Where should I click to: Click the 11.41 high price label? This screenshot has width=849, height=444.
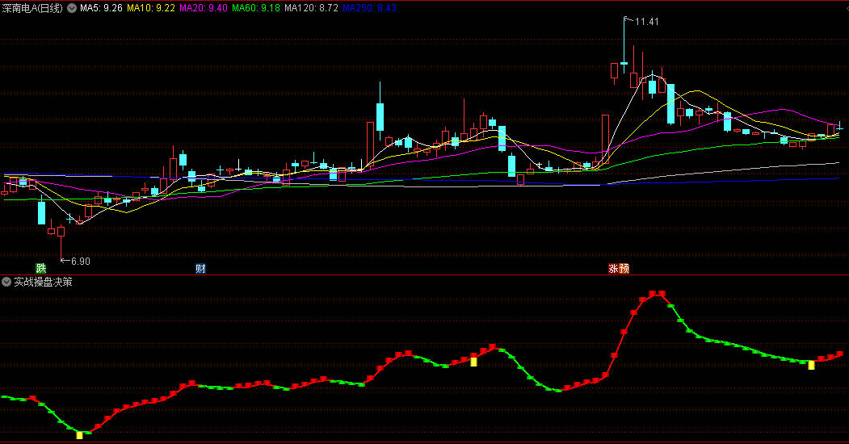click(646, 22)
